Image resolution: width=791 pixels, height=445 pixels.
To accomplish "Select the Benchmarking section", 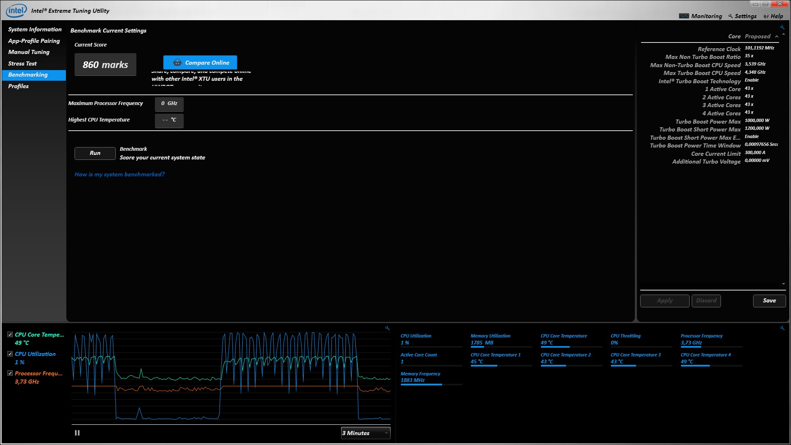I will [34, 75].
